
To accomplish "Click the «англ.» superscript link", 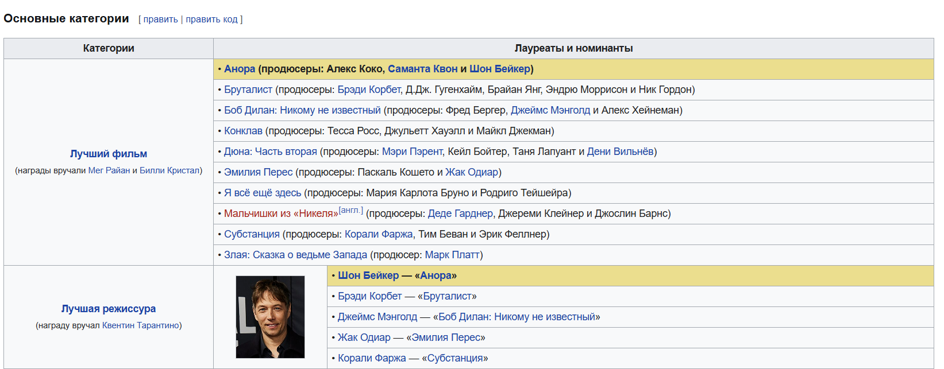I will [350, 211].
